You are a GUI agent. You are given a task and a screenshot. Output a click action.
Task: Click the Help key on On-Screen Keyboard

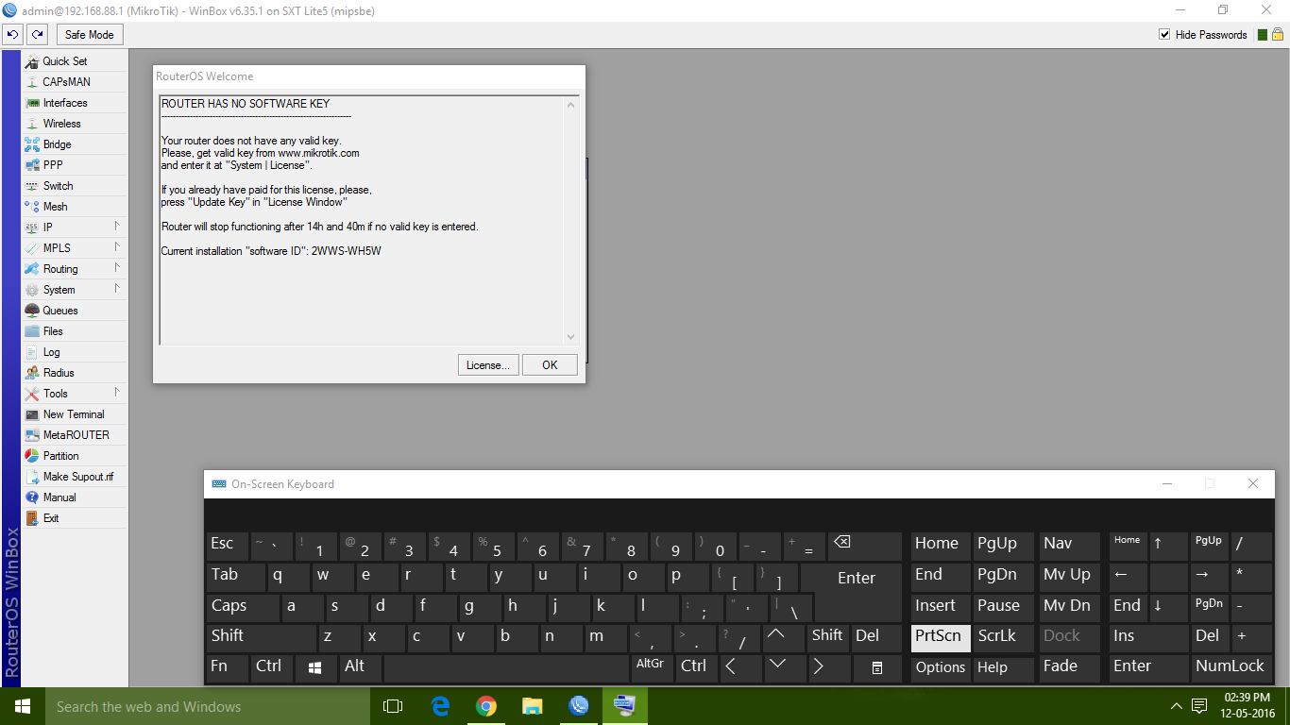coord(1004,668)
